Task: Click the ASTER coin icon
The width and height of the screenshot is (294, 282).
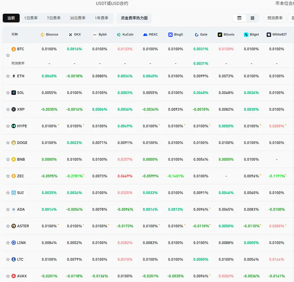Action: 14,226
